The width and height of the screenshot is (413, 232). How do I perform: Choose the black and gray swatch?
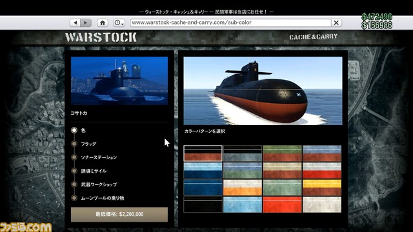[x=243, y=153]
